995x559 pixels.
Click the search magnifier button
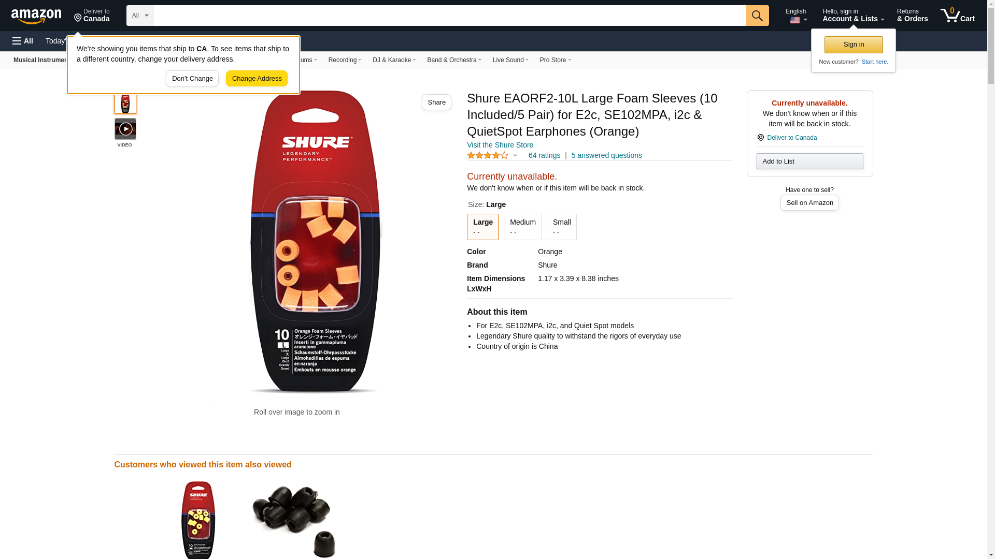click(x=757, y=16)
